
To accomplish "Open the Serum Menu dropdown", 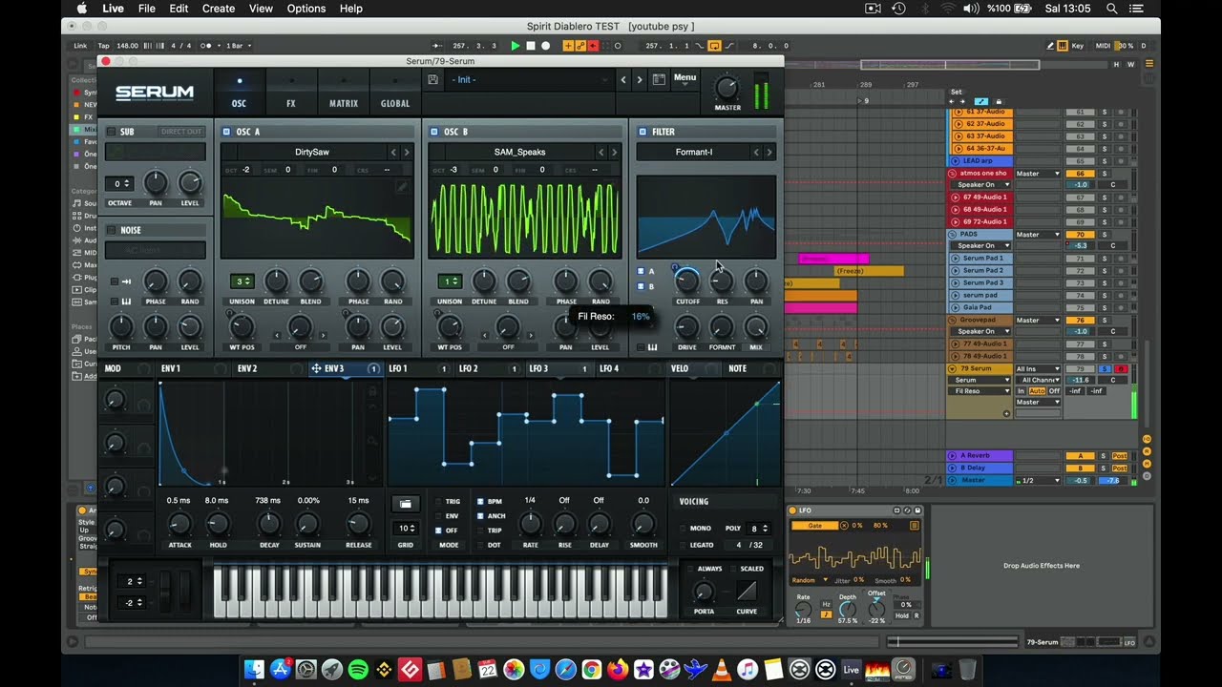I will [685, 79].
